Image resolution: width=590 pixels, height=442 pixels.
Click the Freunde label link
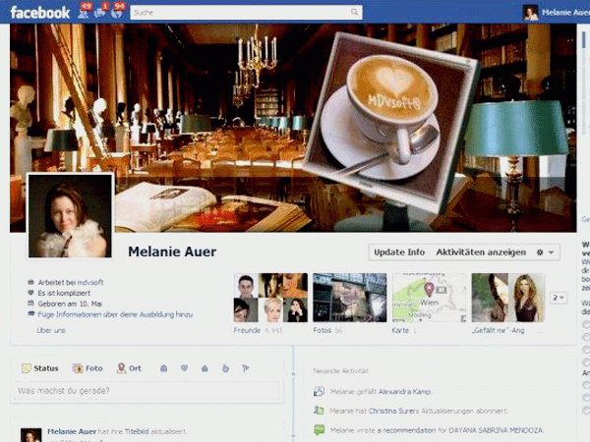click(x=247, y=330)
